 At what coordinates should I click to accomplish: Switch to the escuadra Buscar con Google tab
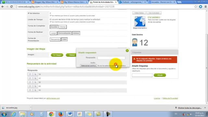pyautogui.click(x=162, y=2)
